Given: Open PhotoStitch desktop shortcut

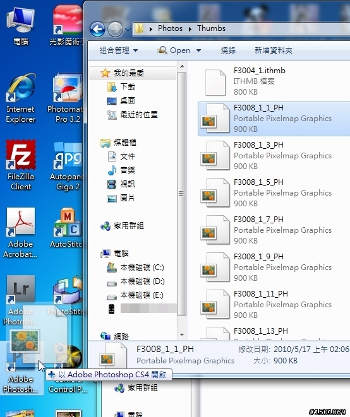Looking at the screenshot, I should click(66, 295).
